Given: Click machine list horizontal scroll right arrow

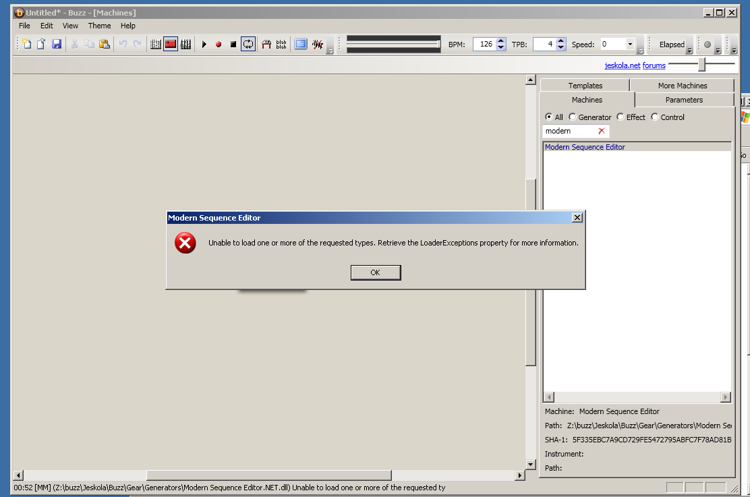Looking at the screenshot, I should 726,397.
